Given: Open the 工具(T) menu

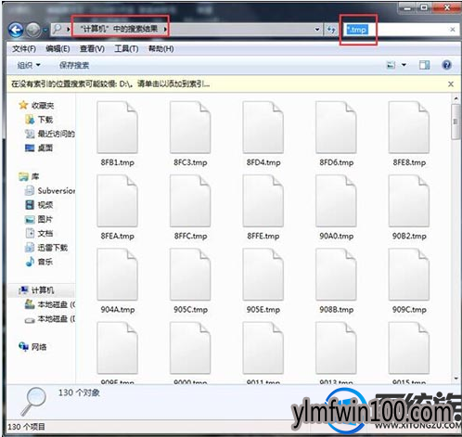Looking at the screenshot, I should pyautogui.click(x=126, y=49).
